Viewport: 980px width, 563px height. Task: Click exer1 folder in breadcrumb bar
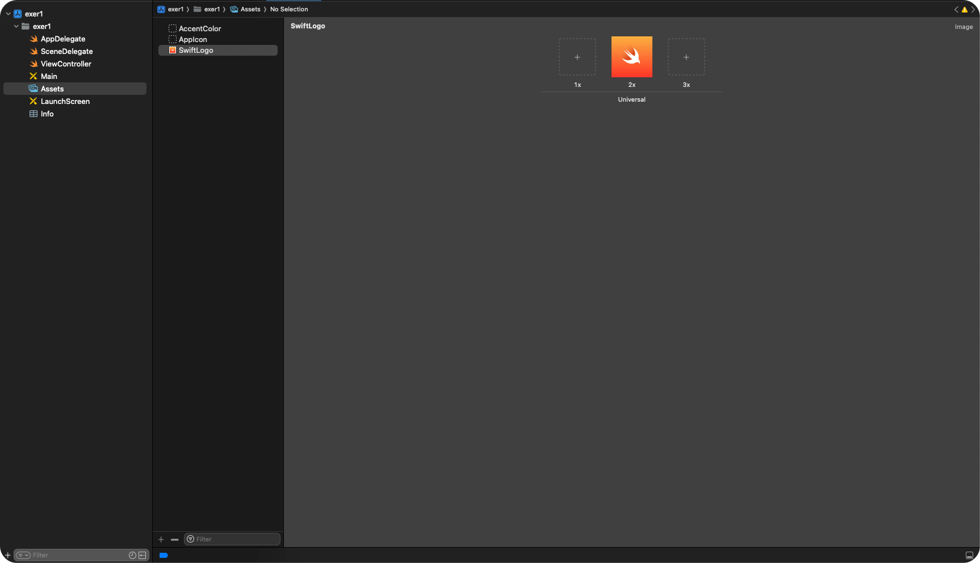tap(207, 9)
